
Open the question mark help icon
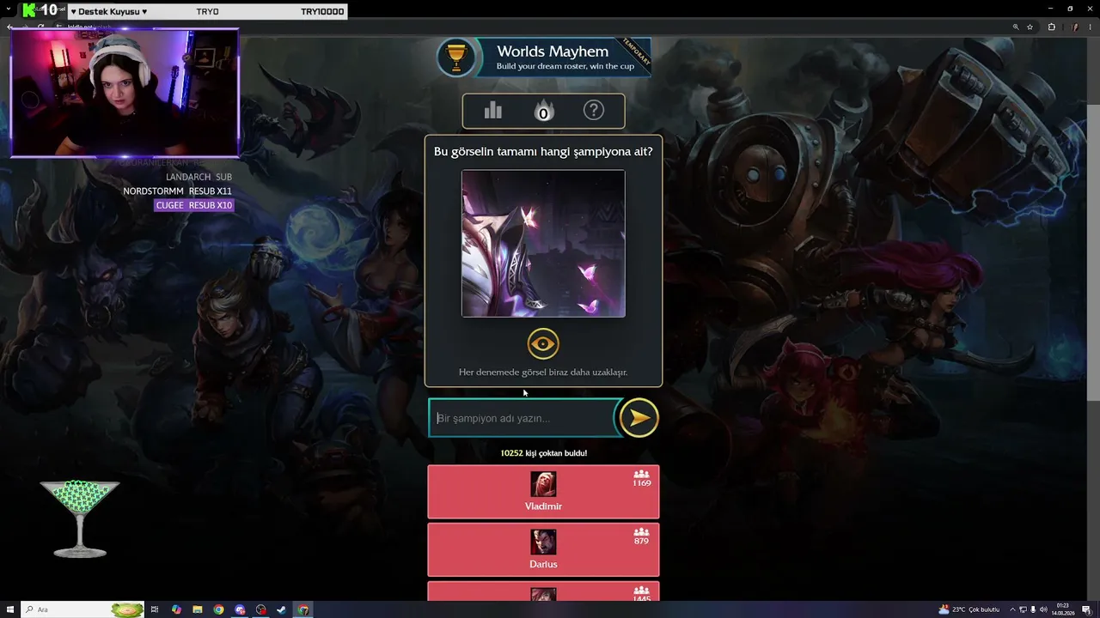click(x=593, y=110)
